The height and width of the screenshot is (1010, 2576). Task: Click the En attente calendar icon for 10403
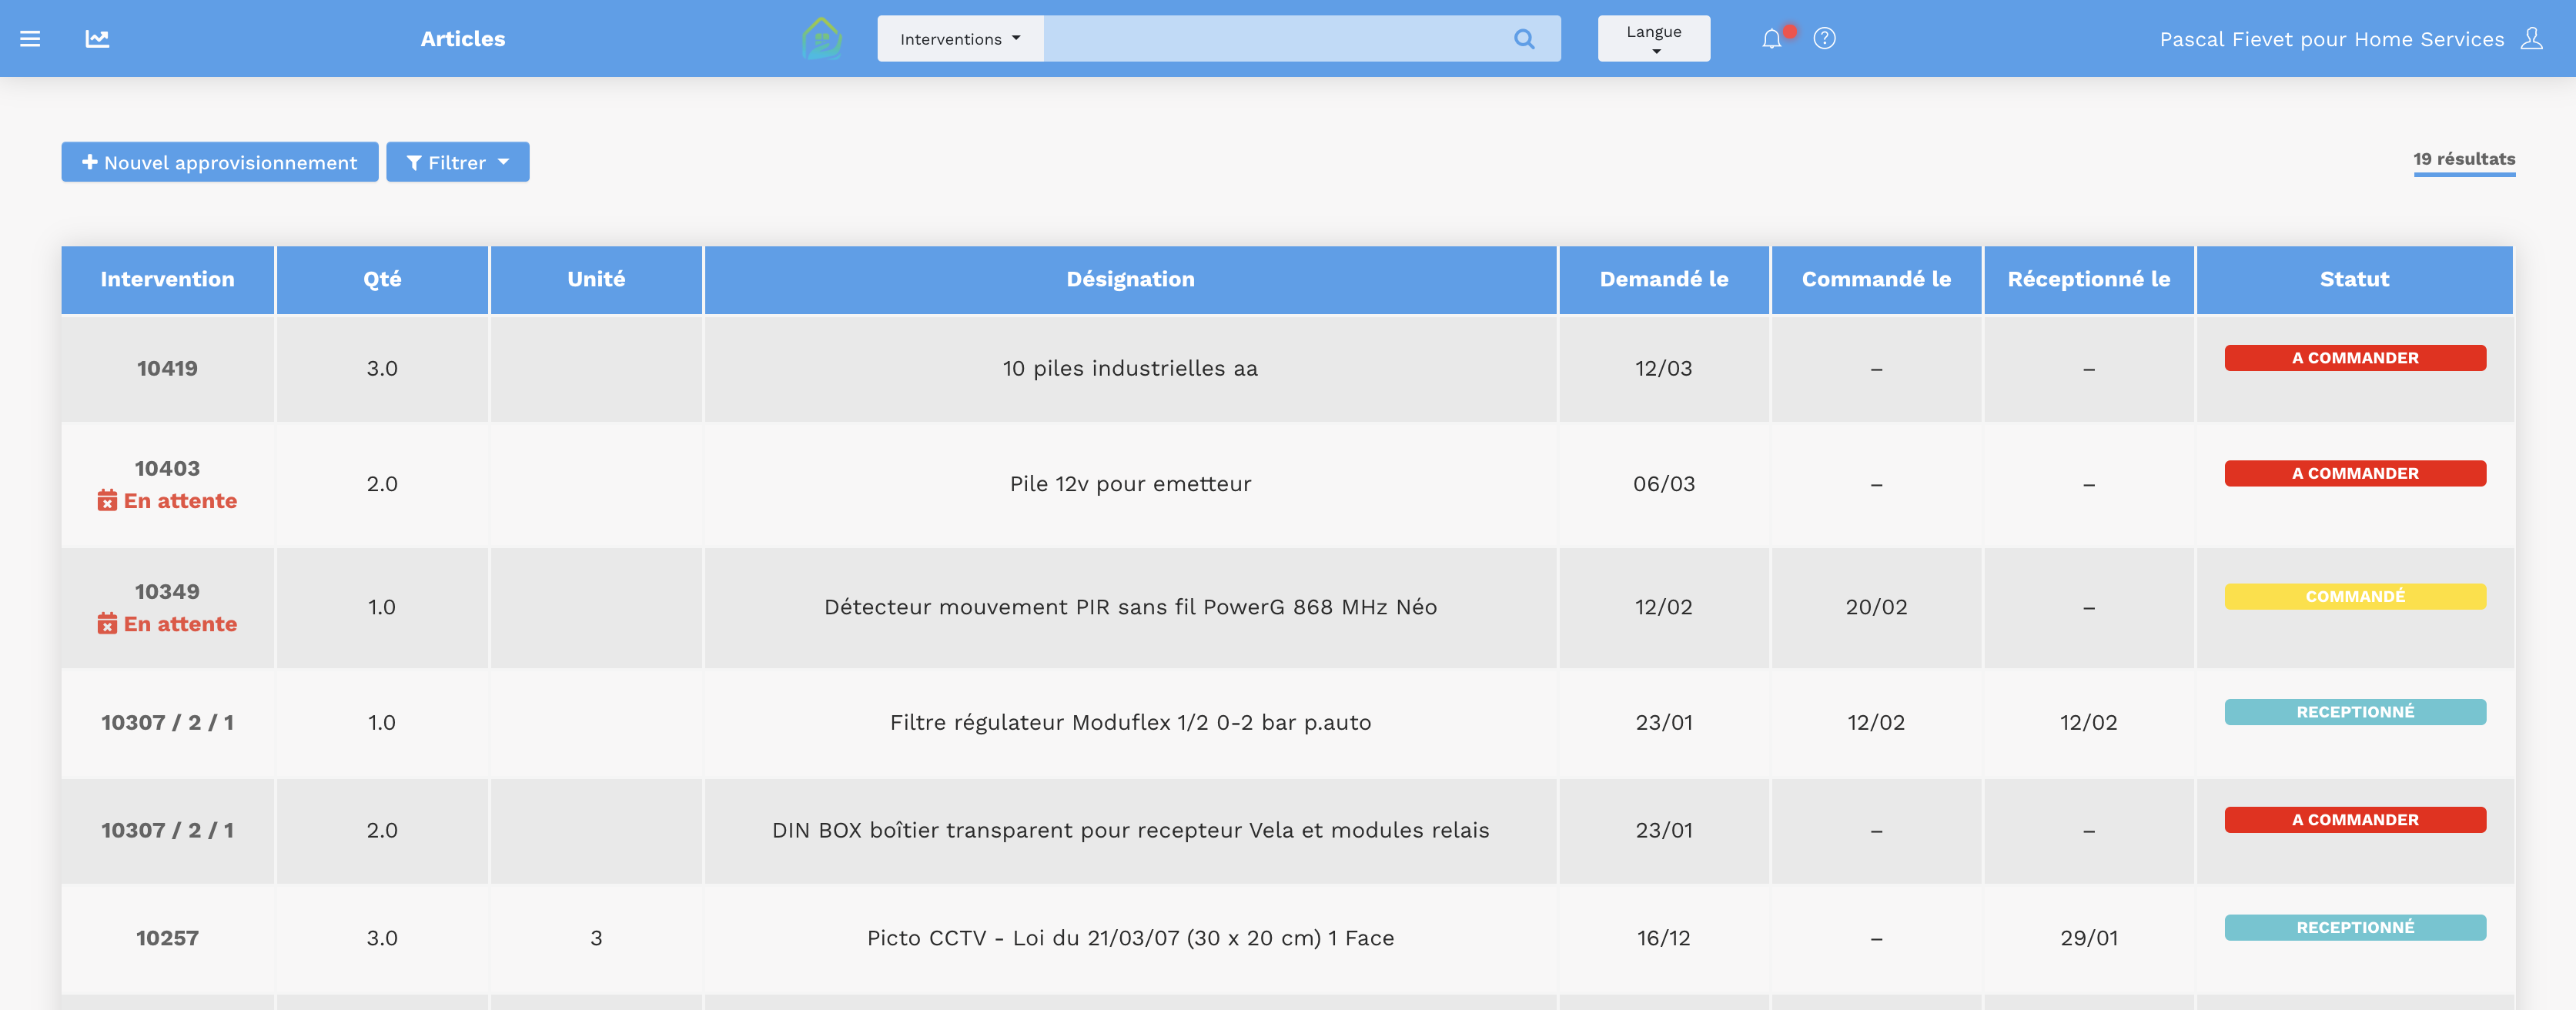[107, 501]
